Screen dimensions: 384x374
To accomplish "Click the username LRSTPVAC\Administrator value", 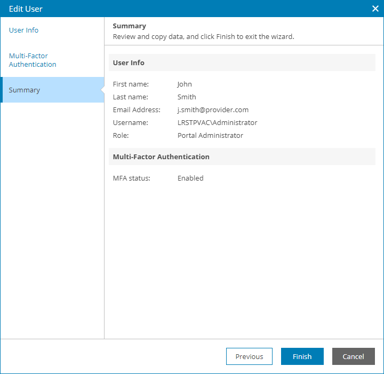I will 217,123.
